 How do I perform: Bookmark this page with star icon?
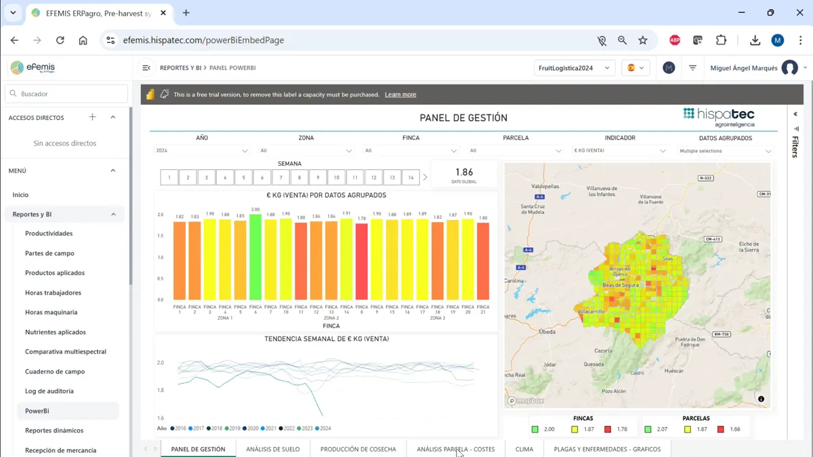coord(643,40)
